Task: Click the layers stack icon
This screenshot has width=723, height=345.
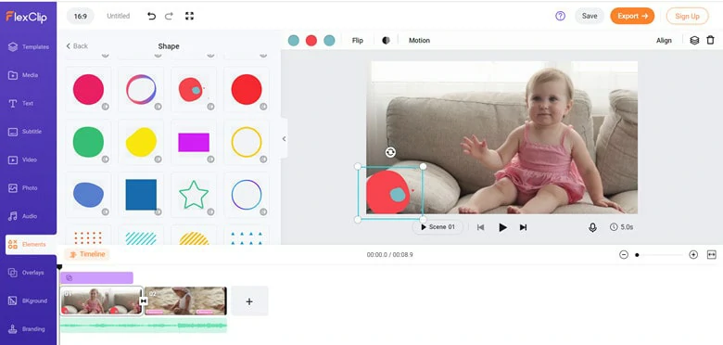Action: (694, 41)
